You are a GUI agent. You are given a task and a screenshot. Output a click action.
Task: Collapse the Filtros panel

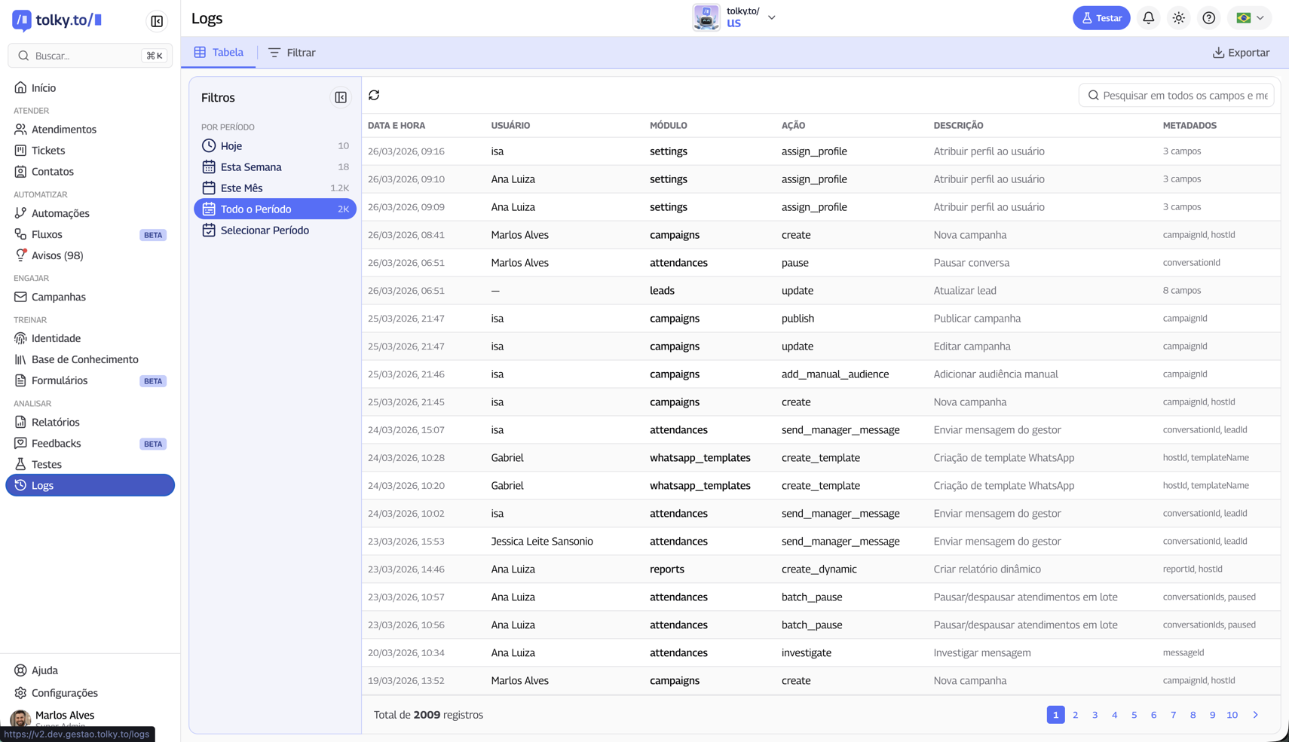coord(341,97)
